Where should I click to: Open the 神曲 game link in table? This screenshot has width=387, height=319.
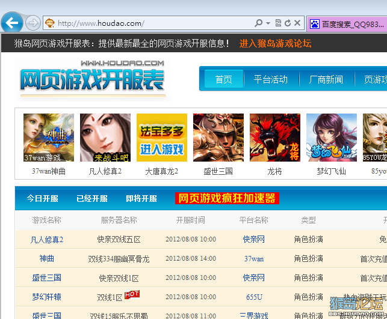click(47, 259)
